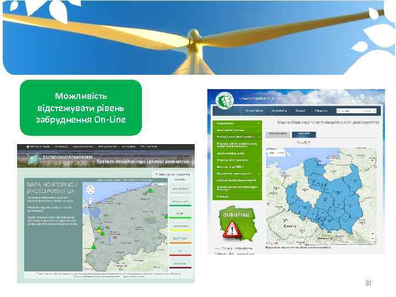Click green station marker in the southwest
Image resolution: width=396 pixels, height=297 pixels.
click(x=94, y=248)
